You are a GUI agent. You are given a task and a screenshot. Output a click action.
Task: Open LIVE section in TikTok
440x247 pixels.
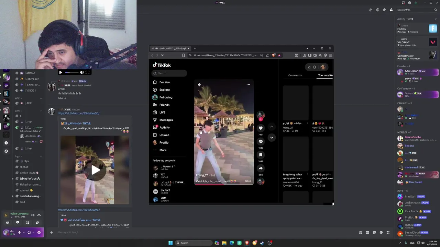point(159,113)
